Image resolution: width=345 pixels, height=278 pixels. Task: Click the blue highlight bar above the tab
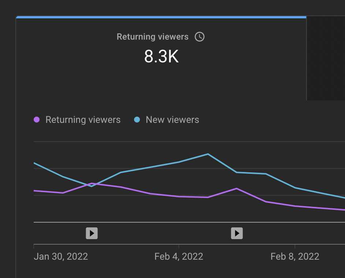(x=161, y=17)
